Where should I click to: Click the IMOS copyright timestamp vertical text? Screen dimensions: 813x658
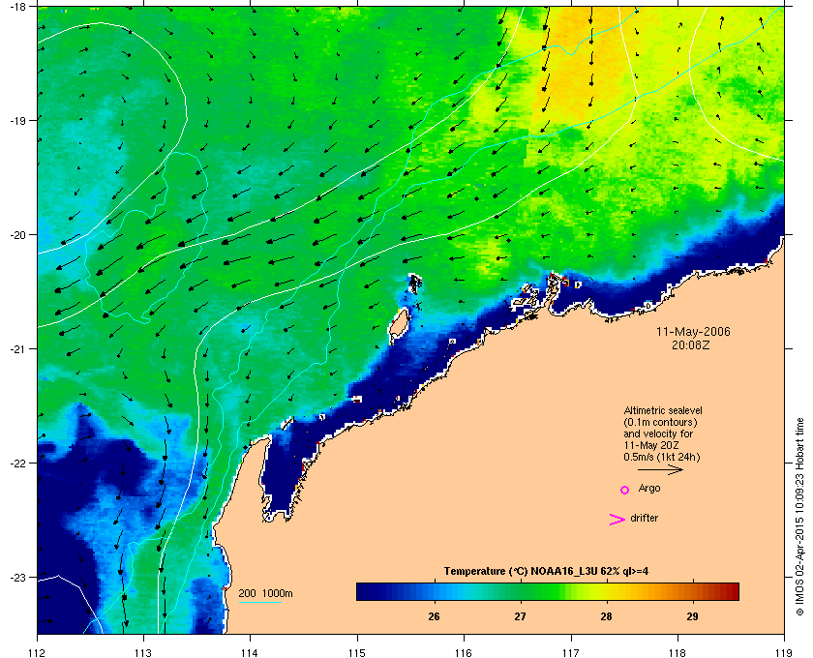coord(799,517)
